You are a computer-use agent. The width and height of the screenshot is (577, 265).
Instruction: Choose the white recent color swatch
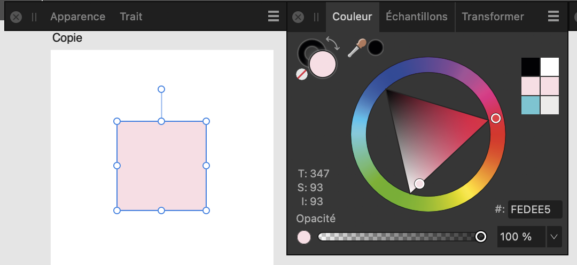tap(550, 67)
